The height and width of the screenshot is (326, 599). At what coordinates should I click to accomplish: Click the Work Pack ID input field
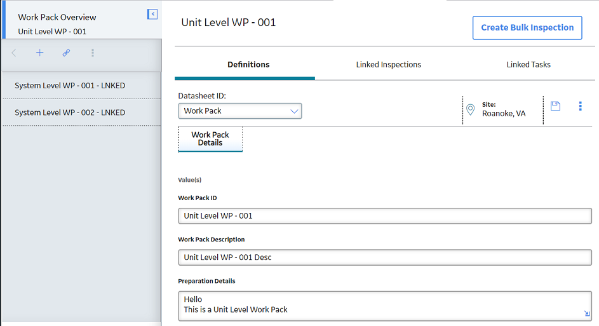pos(385,216)
